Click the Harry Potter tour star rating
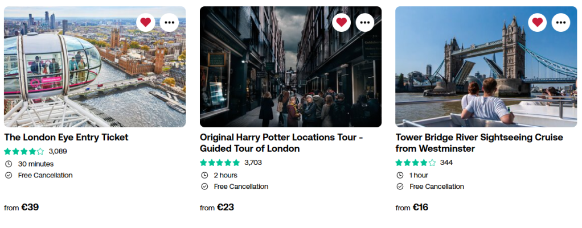The image size is (582, 228). click(x=220, y=163)
